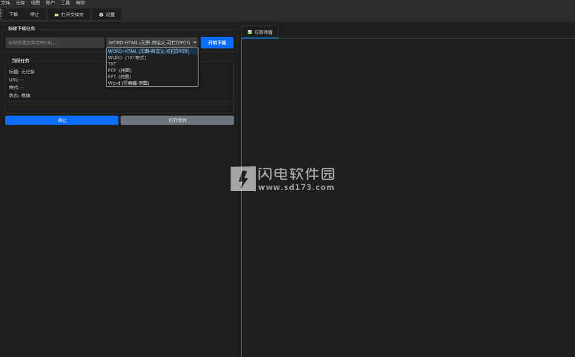Screen dimensions: 575x357
Task: Pick PDF (纯图) in the dropdown list
Action: pyautogui.click(x=120, y=70)
